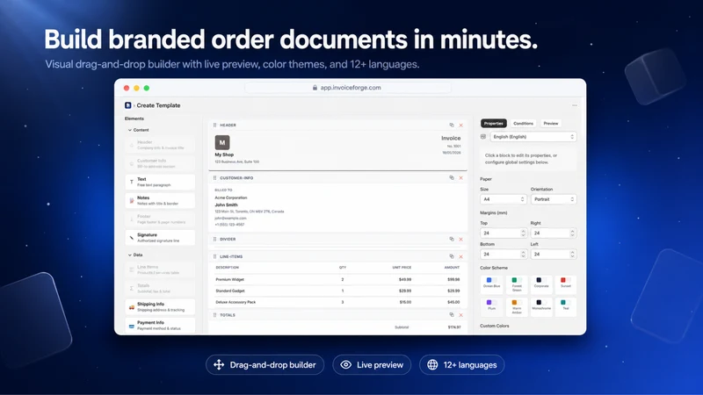
Task: Click the Top margin input field
Action: tap(503, 233)
